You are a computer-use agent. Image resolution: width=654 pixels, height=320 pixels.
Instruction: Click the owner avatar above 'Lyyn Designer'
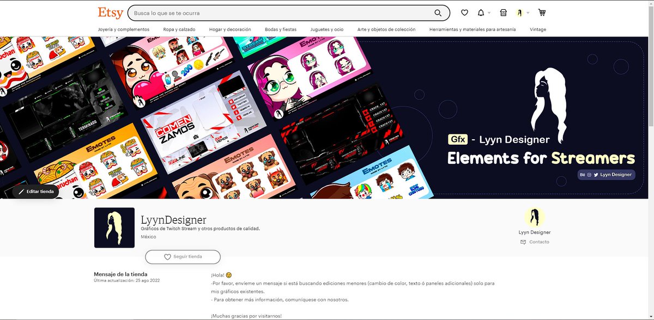(x=535, y=217)
